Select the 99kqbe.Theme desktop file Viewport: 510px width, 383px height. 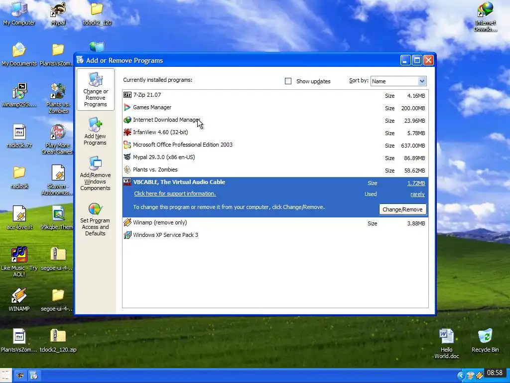57,217
